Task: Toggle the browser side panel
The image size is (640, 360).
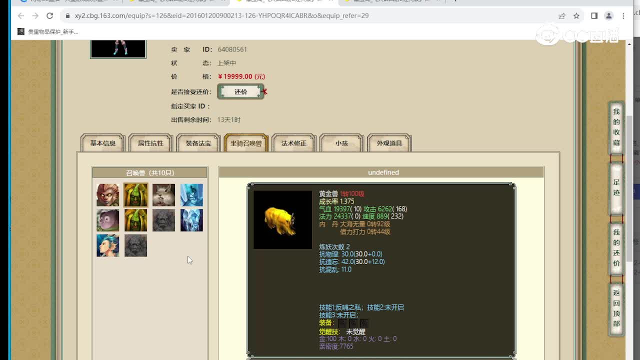Action: coord(594,16)
